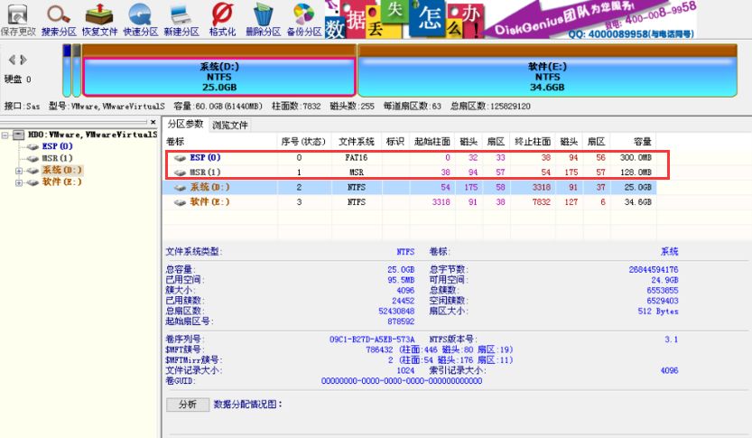752x438 pixels.
Task: Click the Delete Partition (删除分区) icon
Action: 263,20
